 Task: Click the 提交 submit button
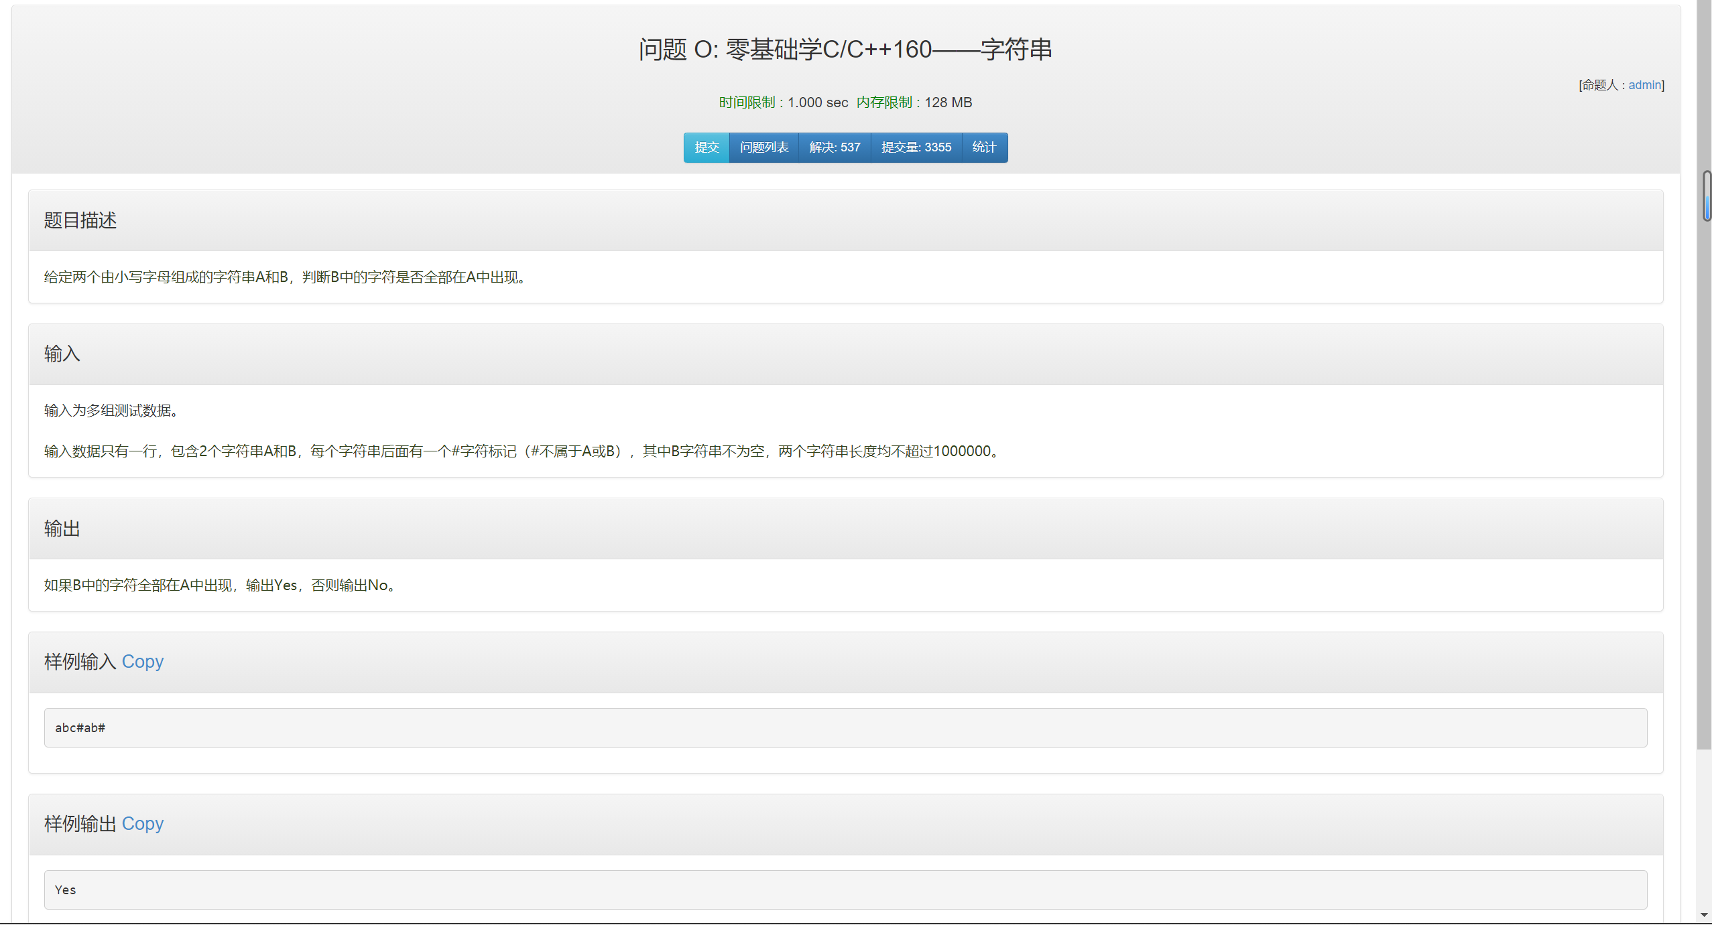pos(706,147)
